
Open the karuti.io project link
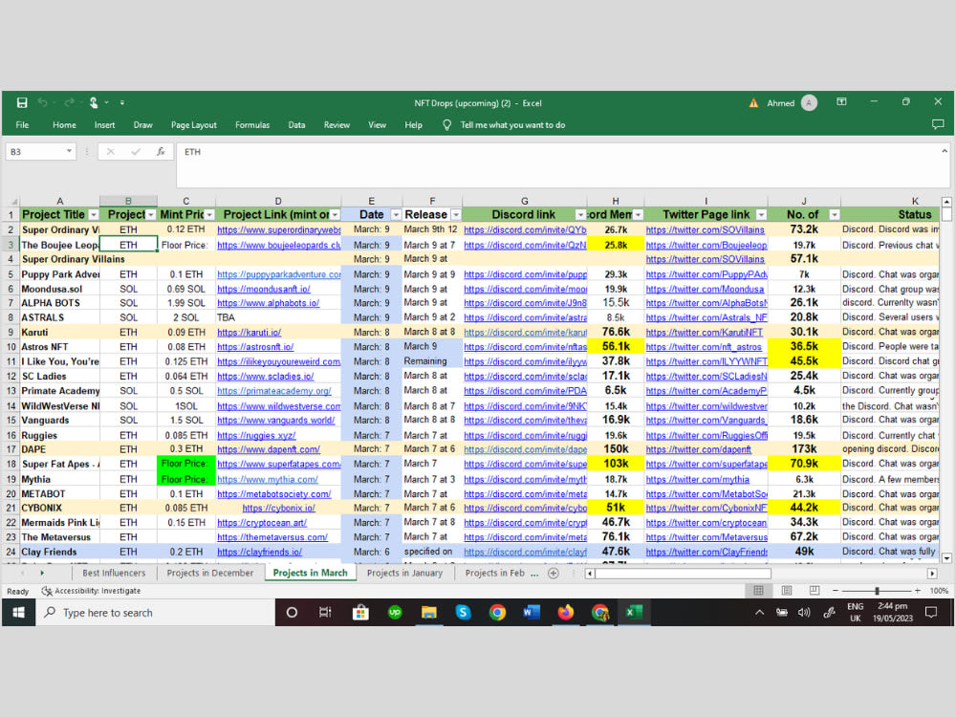click(x=249, y=333)
